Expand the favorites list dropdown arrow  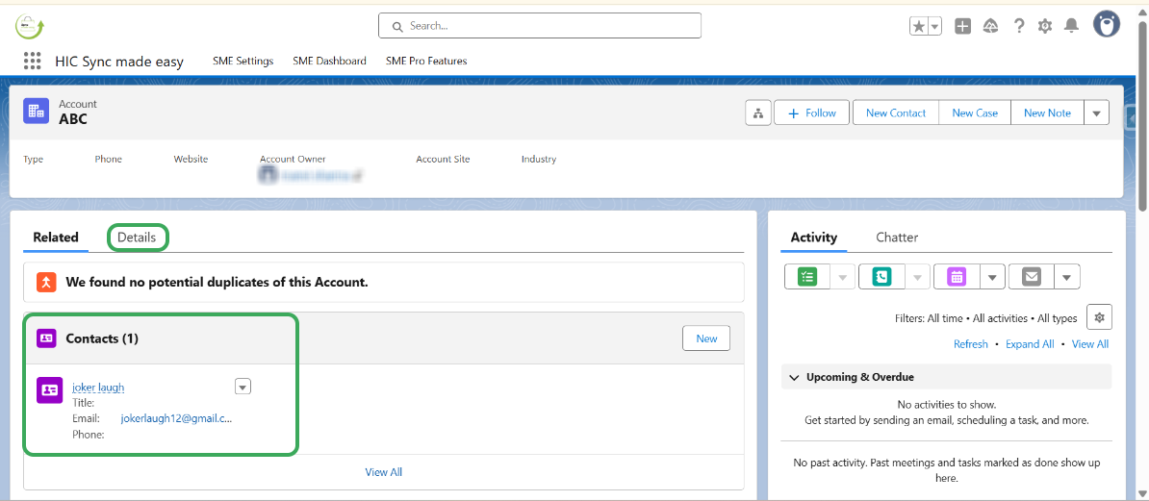point(934,26)
